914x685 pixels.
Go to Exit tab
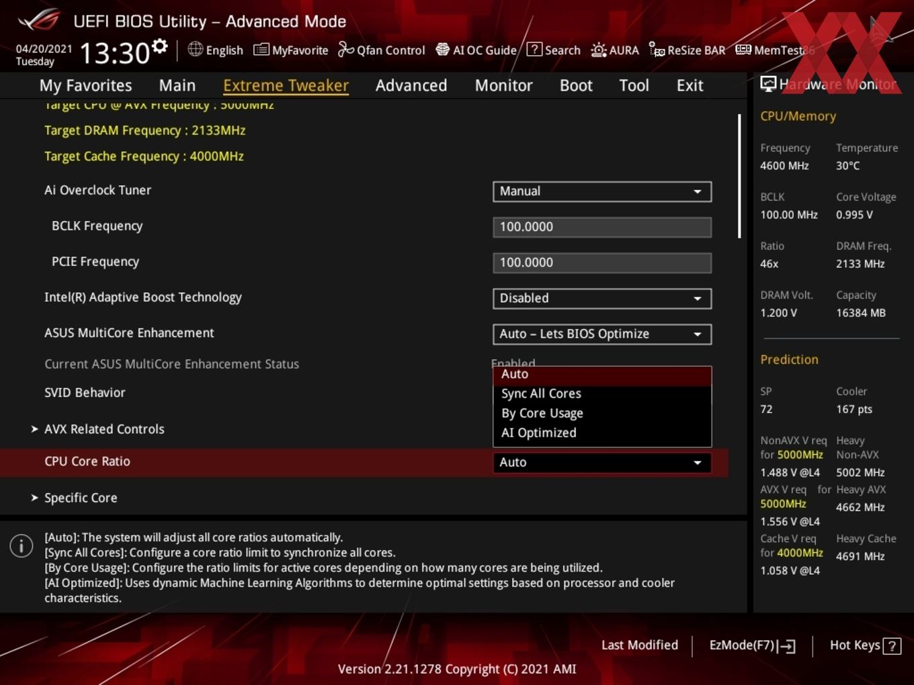[x=690, y=85]
